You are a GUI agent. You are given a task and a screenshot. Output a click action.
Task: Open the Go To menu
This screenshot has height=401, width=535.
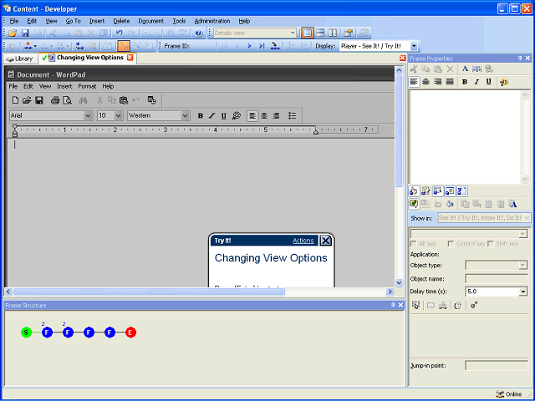pyautogui.click(x=73, y=21)
